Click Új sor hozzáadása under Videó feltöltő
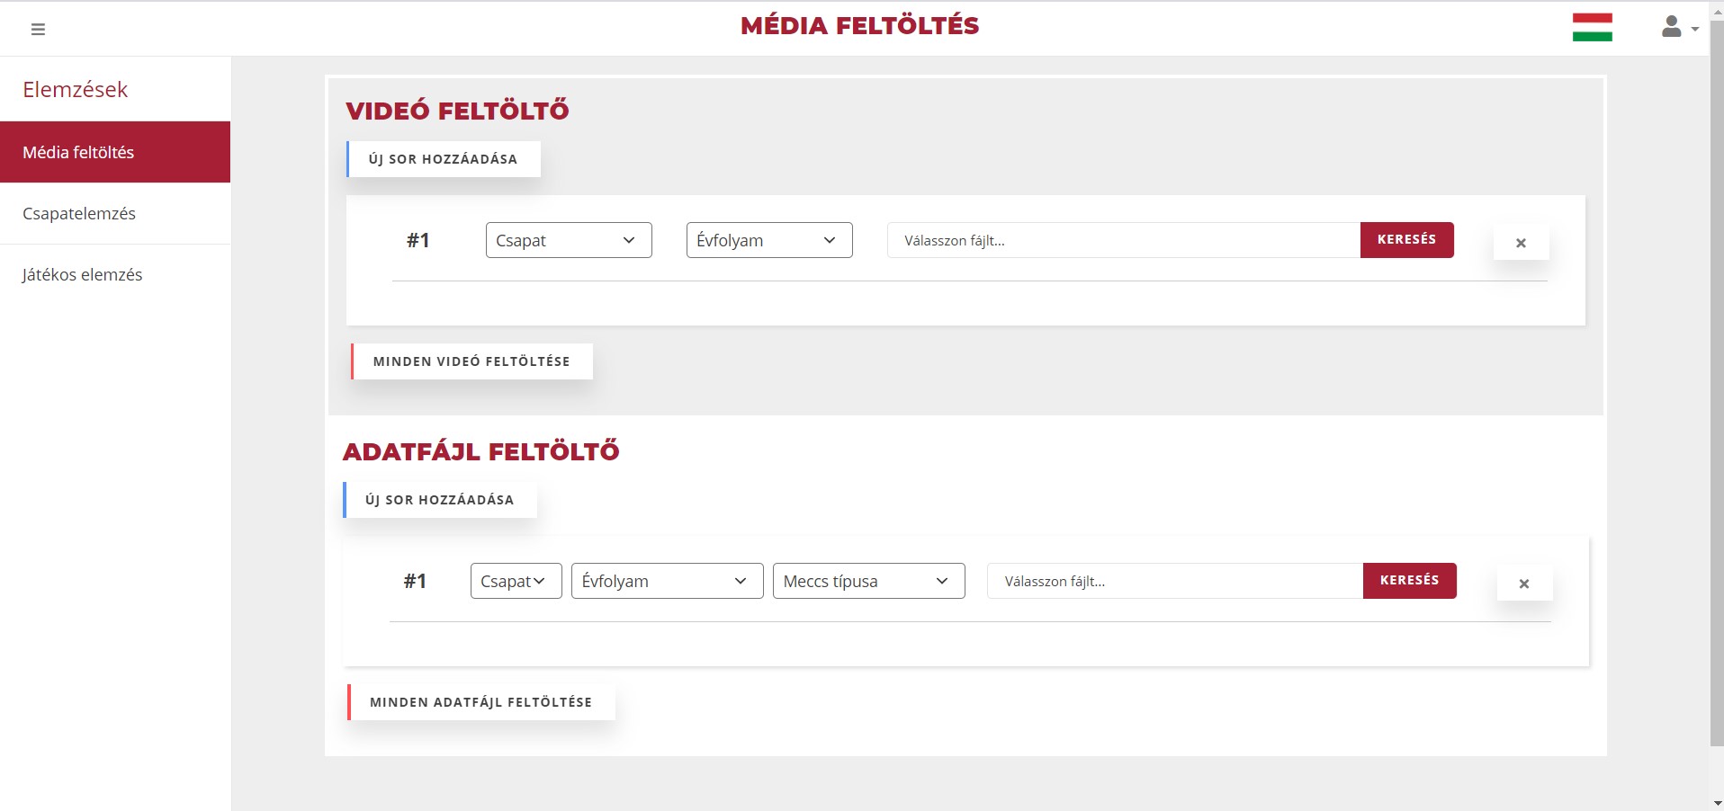1724x811 pixels. coord(444,159)
